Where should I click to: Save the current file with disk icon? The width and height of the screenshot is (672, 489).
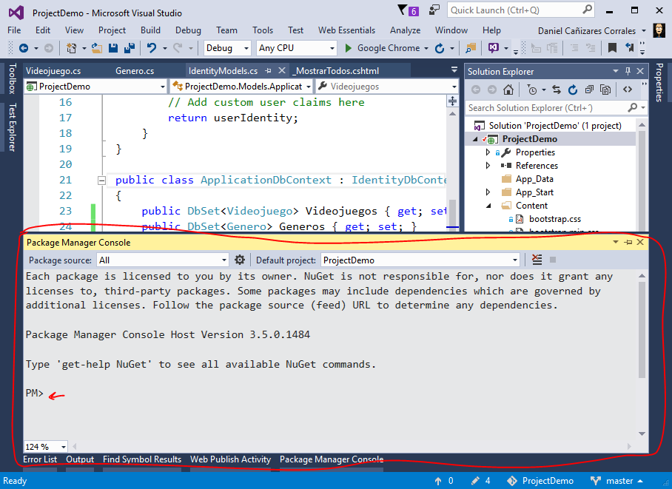pos(113,48)
